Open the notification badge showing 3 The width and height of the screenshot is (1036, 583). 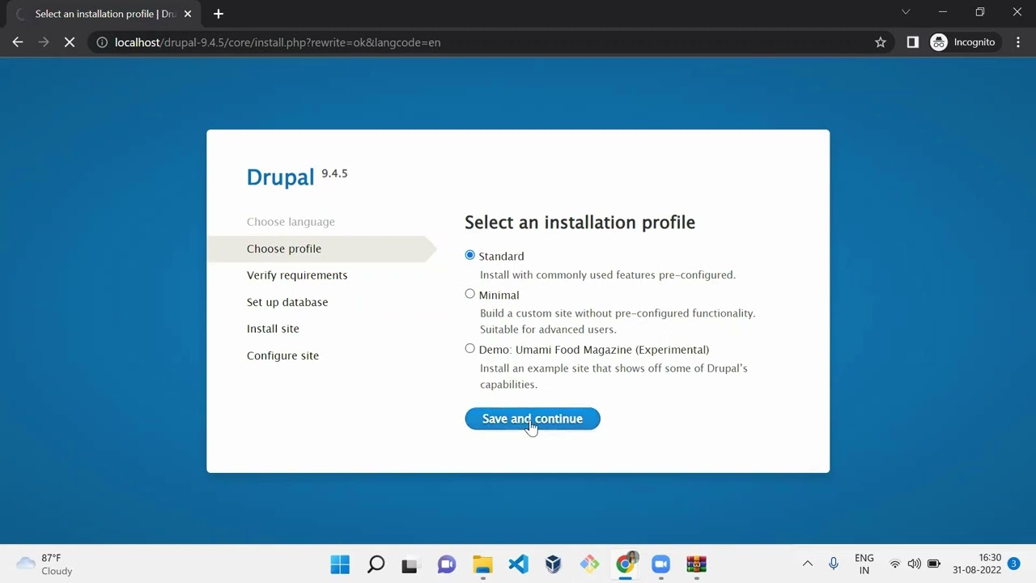(1013, 564)
